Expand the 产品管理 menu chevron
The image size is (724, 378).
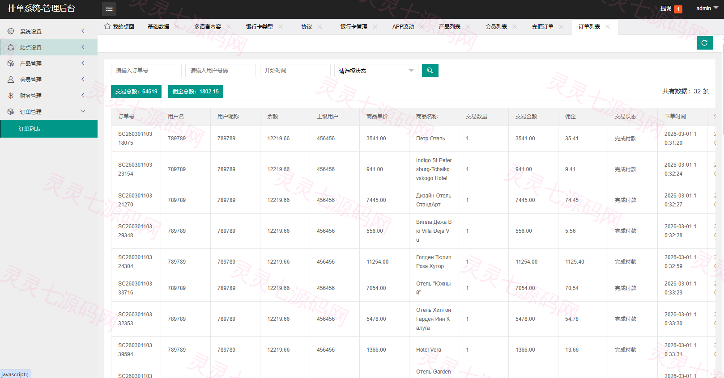tap(83, 63)
